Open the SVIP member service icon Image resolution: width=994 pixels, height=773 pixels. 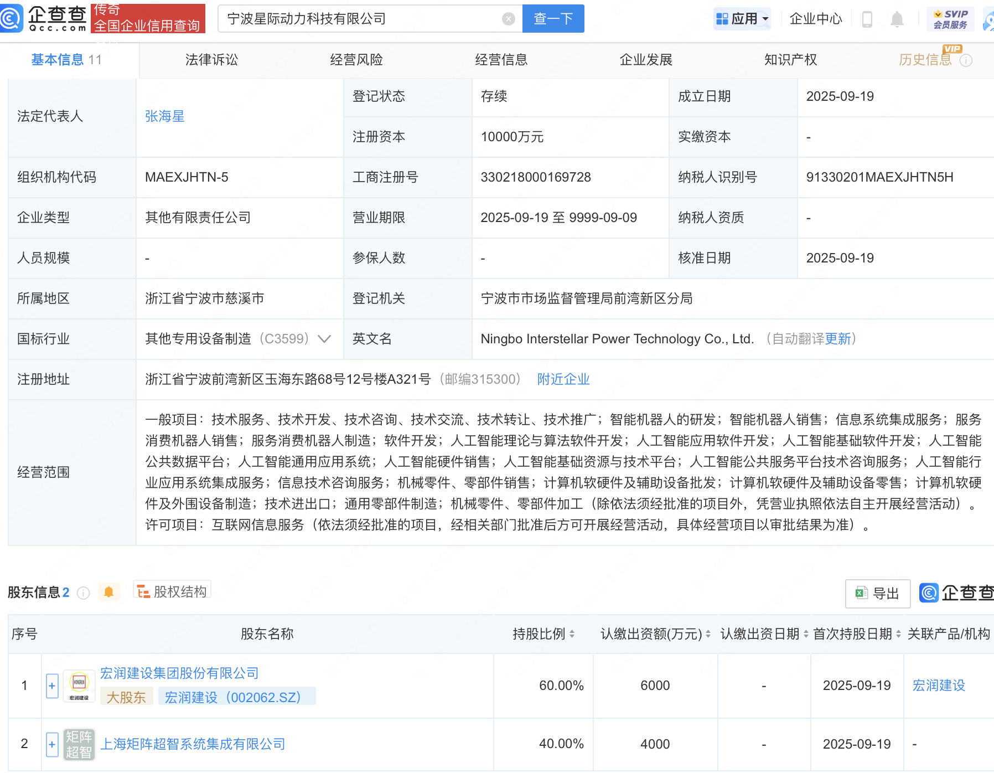950,19
